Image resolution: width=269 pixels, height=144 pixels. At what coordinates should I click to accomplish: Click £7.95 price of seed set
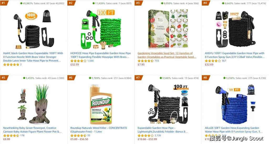coord(141,65)
